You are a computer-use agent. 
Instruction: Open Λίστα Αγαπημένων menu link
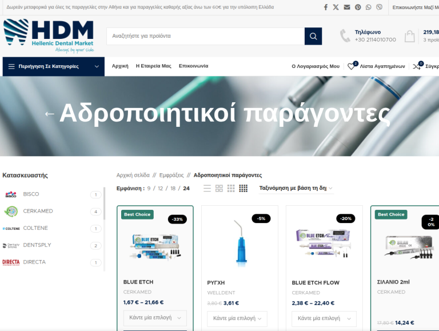(x=382, y=66)
